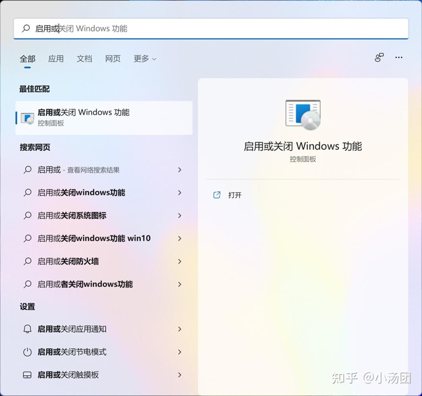Click search icon beside 启用或关闭系统图标
This screenshot has height=396, width=422.
[x=27, y=215]
